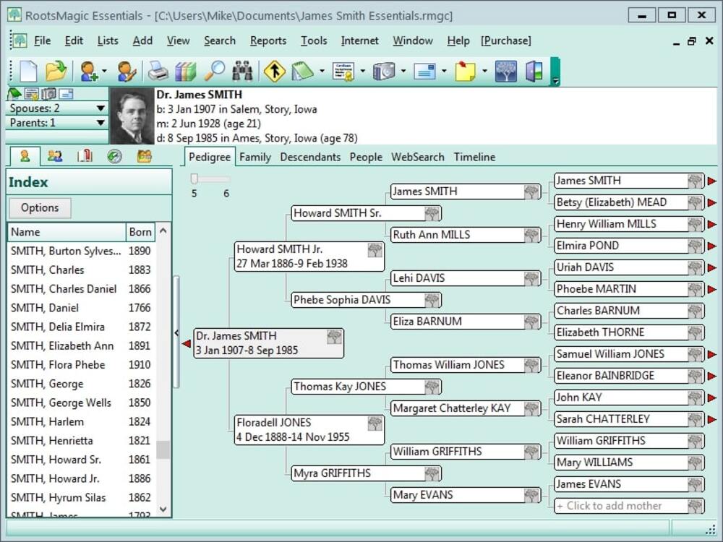Select SMITH, Flora Phebe in the index list
This screenshot has width=723, height=542.
pos(58,365)
